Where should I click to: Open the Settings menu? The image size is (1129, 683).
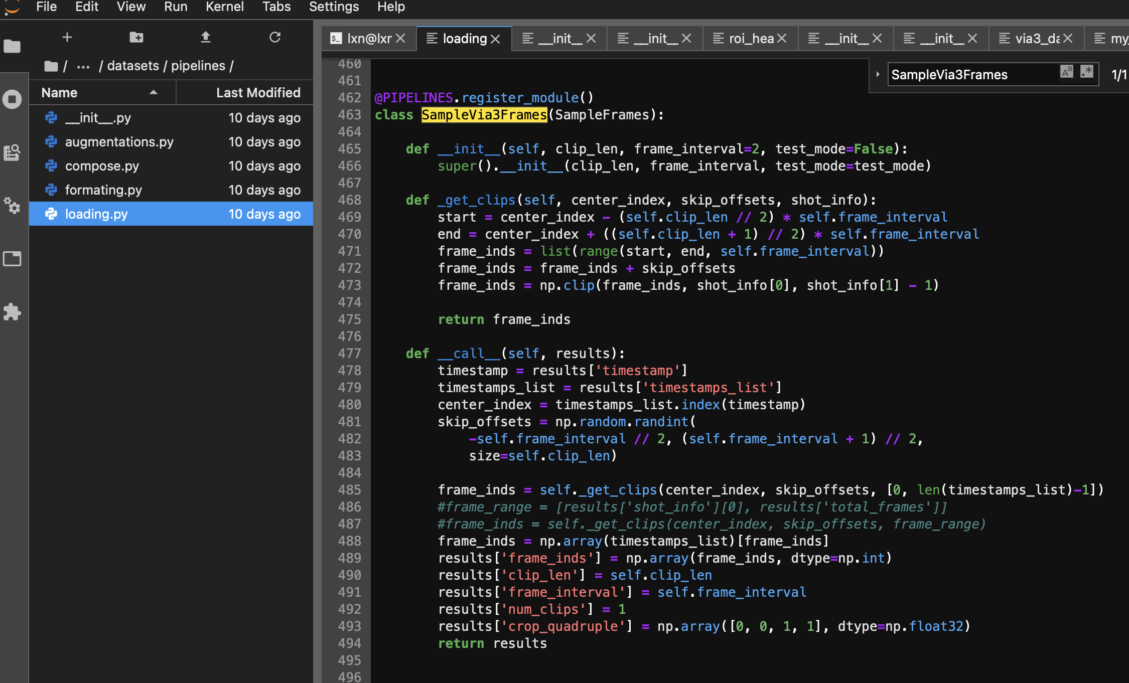334,7
